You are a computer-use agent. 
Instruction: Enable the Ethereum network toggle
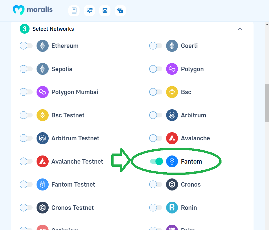[26, 46]
